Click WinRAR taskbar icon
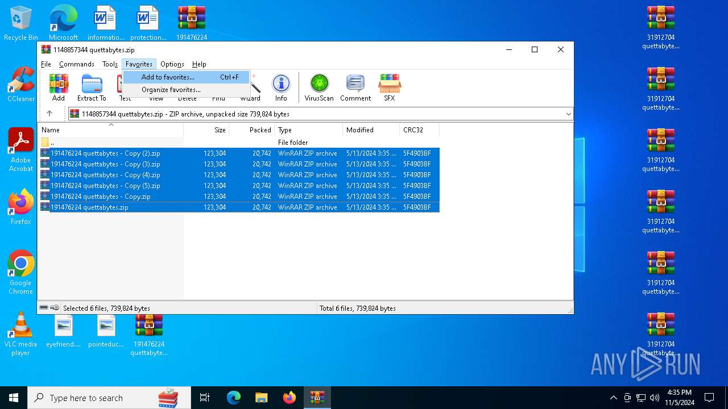Screen dimensions: 728x409 point(317,398)
